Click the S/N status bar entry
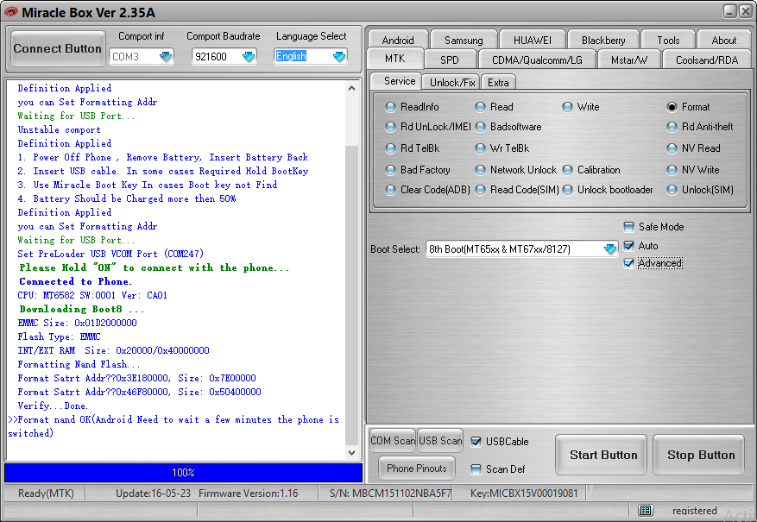The image size is (757, 522). 390,493
